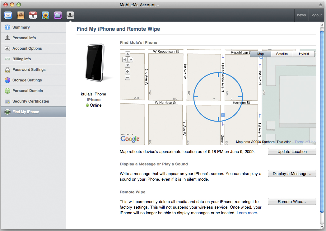
Task: Pan the map left with the arrow
Action: pos(125,60)
